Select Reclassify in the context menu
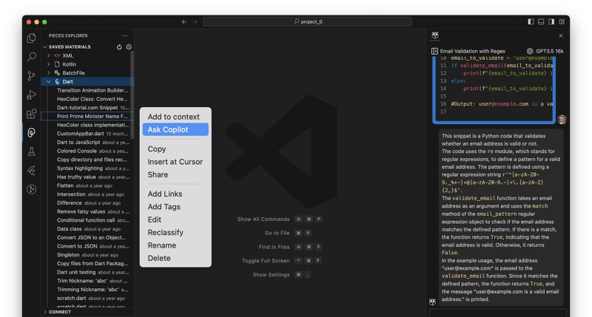Image resolution: width=592 pixels, height=317 pixels. 175,233
